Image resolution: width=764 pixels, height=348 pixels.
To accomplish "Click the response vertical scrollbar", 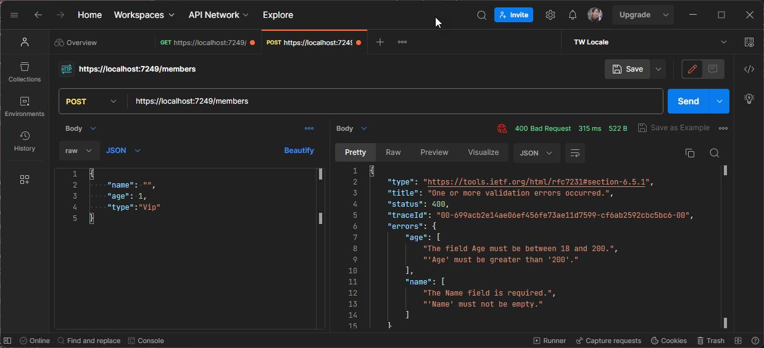I will pos(725,247).
